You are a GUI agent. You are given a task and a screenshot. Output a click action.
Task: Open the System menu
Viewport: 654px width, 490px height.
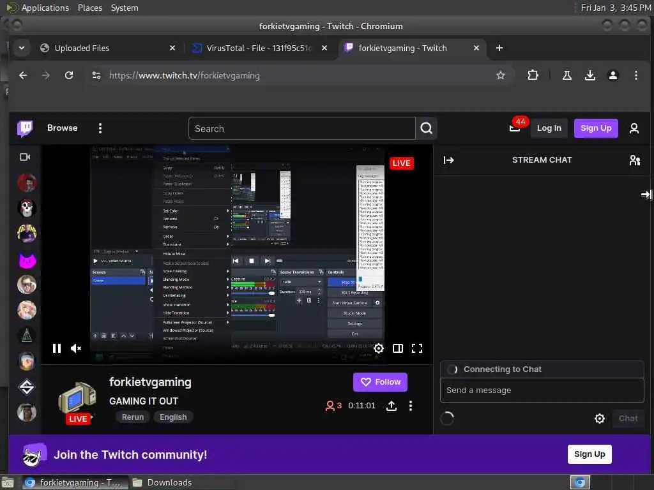click(125, 8)
